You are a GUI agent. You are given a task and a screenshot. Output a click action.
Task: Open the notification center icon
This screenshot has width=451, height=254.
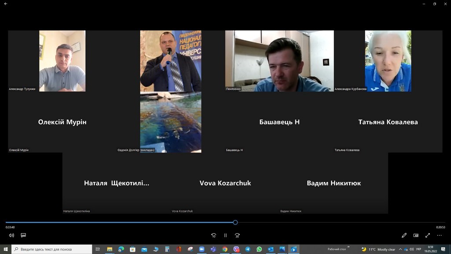443,250
